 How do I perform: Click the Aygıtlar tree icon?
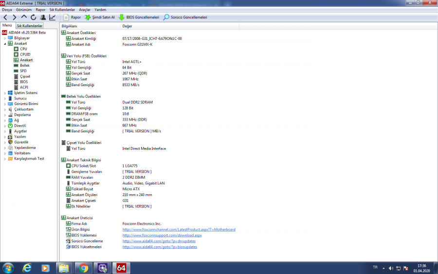point(10,131)
